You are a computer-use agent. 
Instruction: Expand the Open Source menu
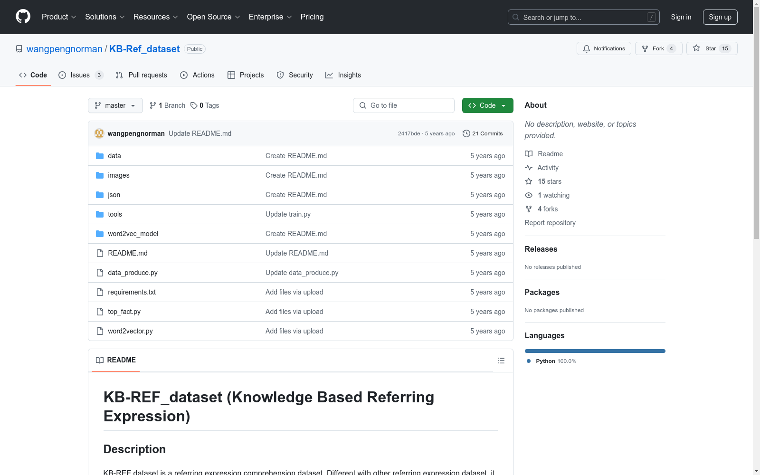click(214, 17)
